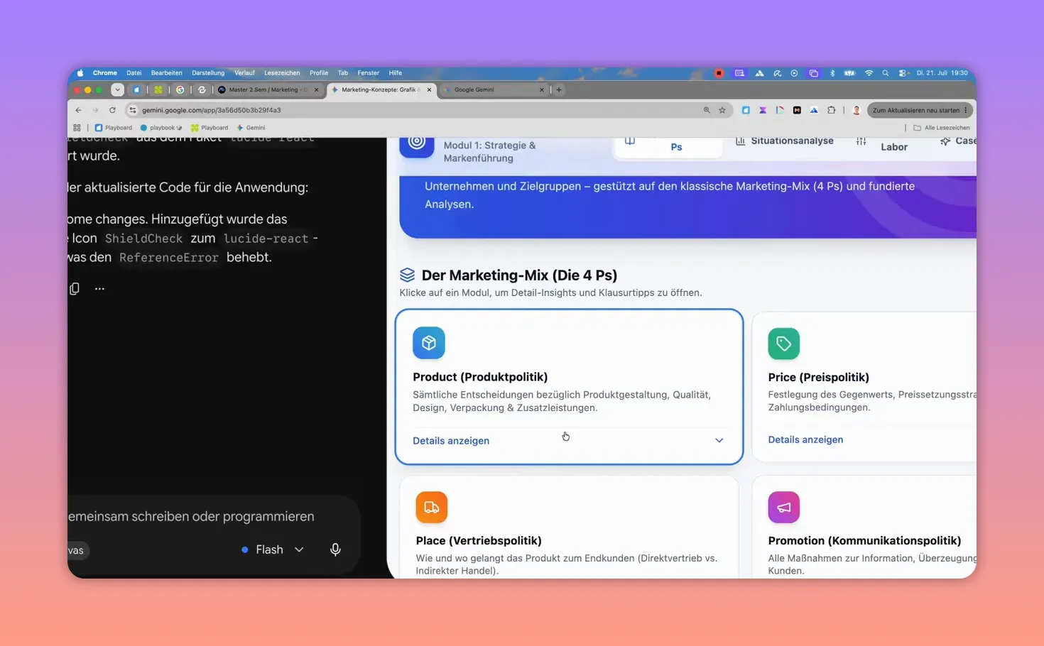This screenshot has width=1044, height=646.
Task: Click the blue Product box icon
Action: point(429,343)
